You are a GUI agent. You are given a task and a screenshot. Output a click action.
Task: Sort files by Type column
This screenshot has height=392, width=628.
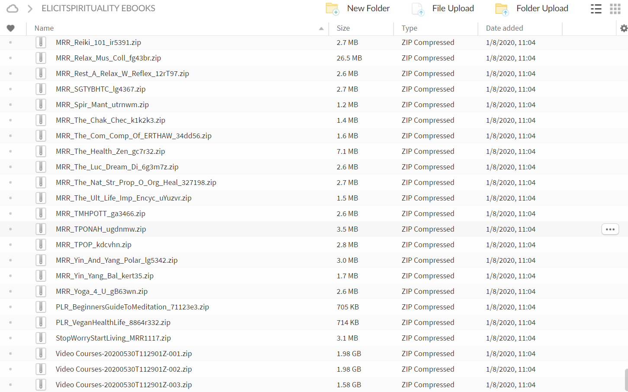(x=410, y=28)
